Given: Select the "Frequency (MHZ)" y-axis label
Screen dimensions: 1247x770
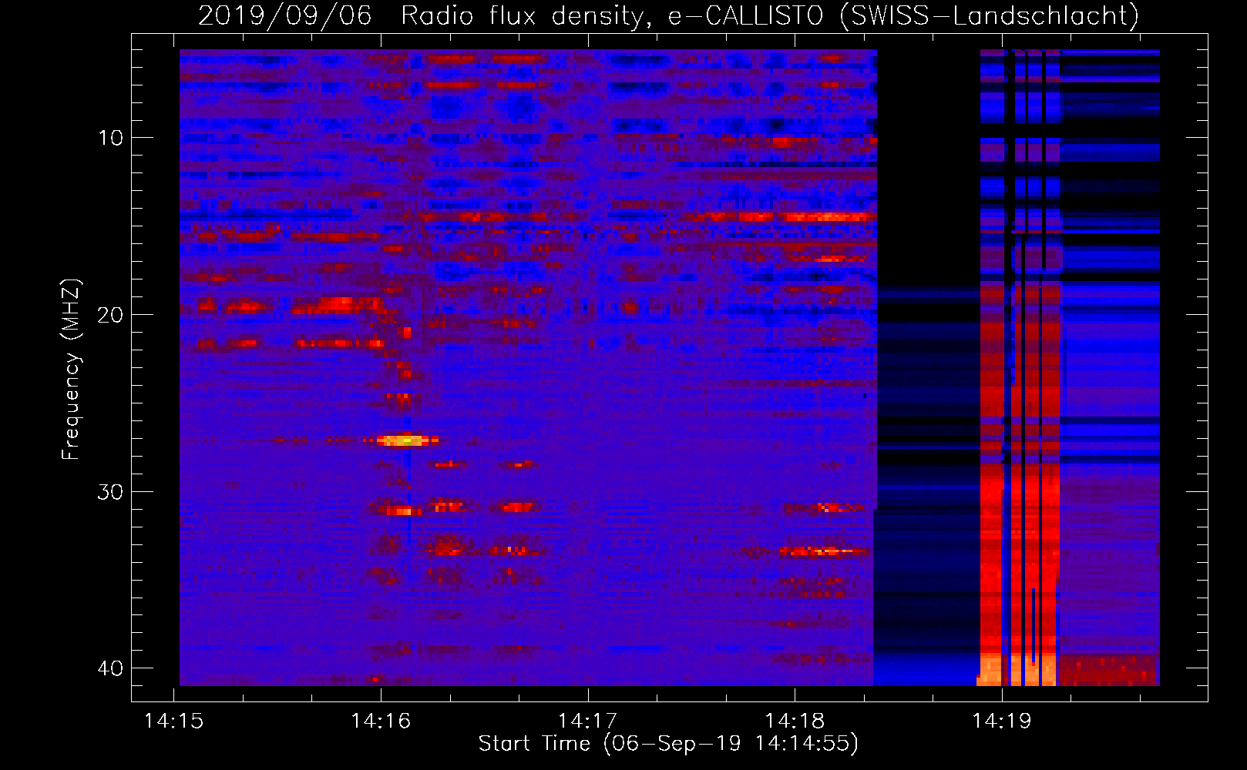Looking at the screenshot, I should coord(71,370).
